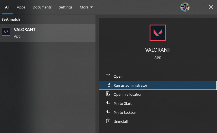Choose Run as administrator option

[130, 85]
